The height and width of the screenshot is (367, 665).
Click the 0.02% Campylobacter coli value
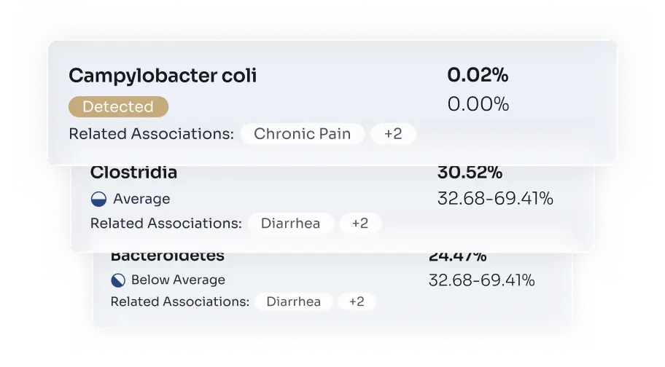(x=478, y=75)
